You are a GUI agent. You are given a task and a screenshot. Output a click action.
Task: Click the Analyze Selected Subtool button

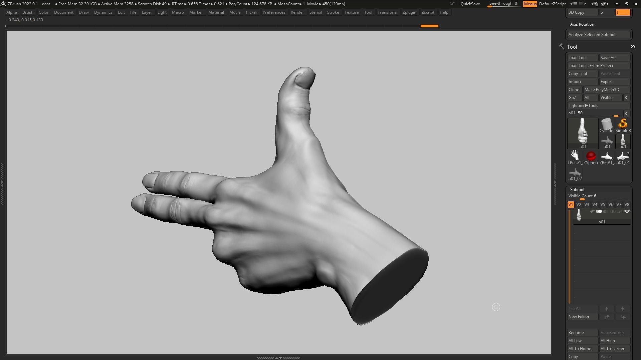[x=599, y=35]
